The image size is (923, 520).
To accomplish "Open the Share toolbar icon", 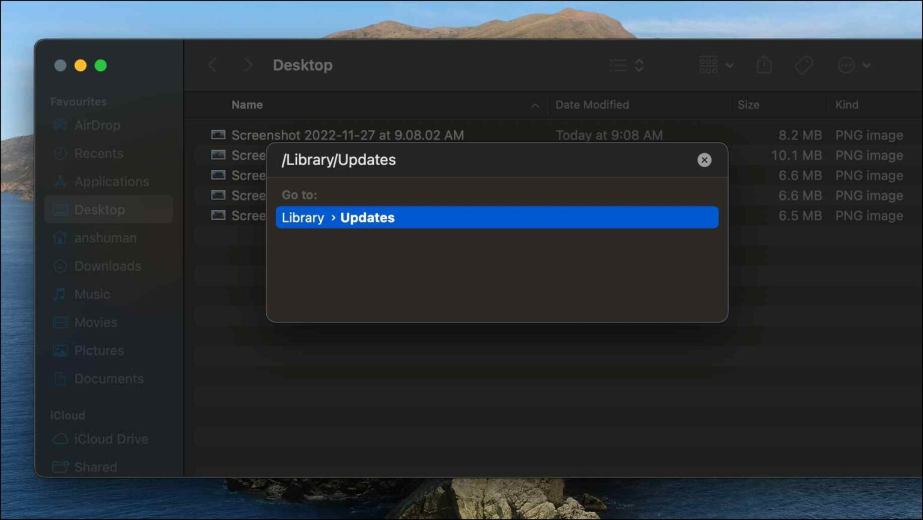I will click(x=764, y=65).
